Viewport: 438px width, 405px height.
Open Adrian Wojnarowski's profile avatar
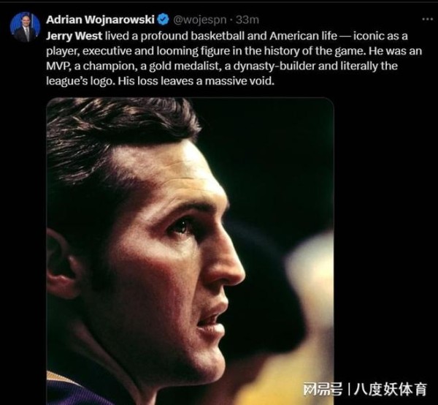coord(25,27)
